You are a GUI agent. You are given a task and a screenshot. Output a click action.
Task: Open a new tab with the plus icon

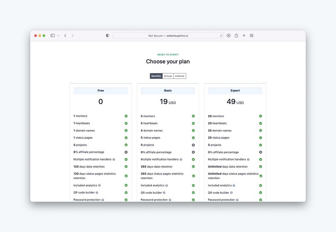pyautogui.click(x=244, y=35)
